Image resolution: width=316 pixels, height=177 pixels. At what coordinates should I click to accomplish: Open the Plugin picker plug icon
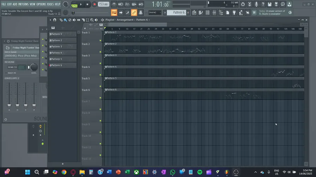[x=234, y=13]
